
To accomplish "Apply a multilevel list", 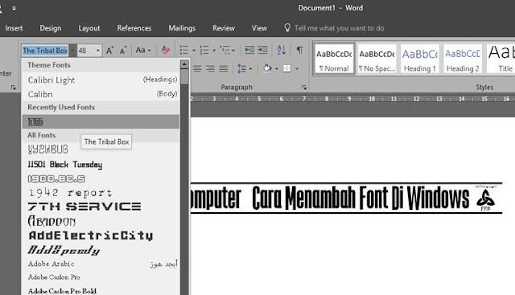I will pyautogui.click(x=225, y=50).
